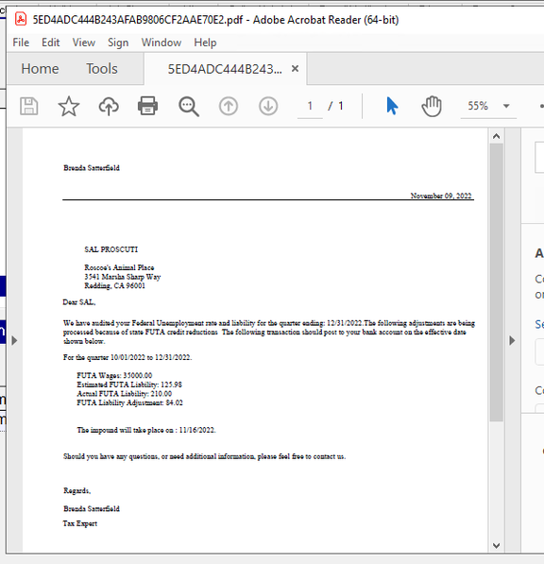Switch to the Home tab

tap(40, 69)
